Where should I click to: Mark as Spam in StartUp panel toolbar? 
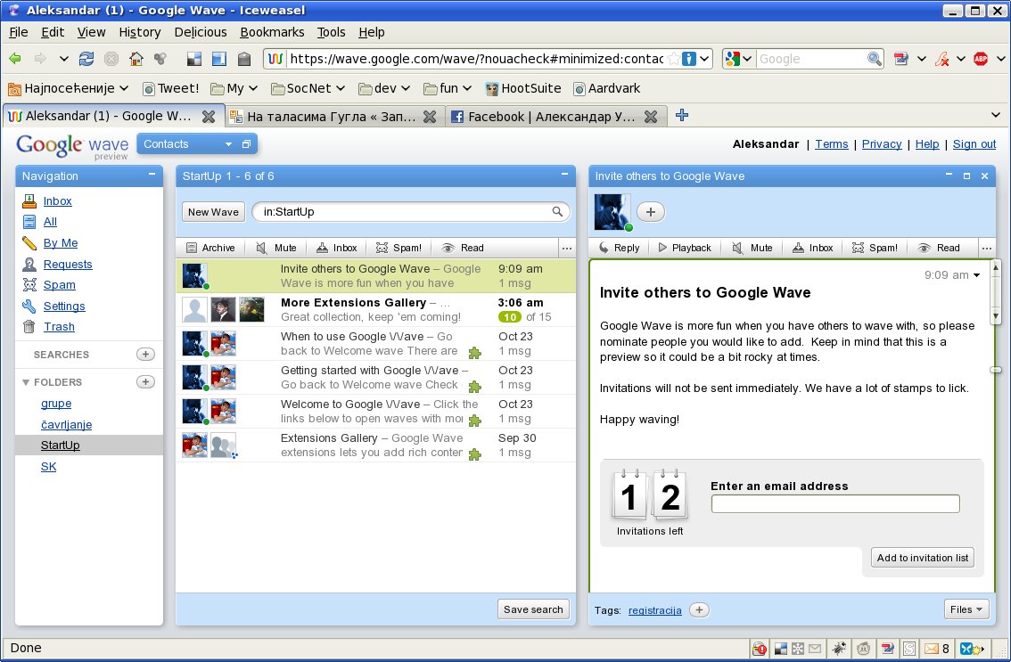[399, 248]
